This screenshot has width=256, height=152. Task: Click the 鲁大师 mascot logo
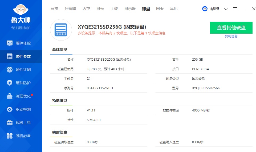pyautogui.click(x=21, y=10)
